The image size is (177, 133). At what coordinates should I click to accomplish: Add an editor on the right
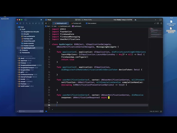(161, 23)
